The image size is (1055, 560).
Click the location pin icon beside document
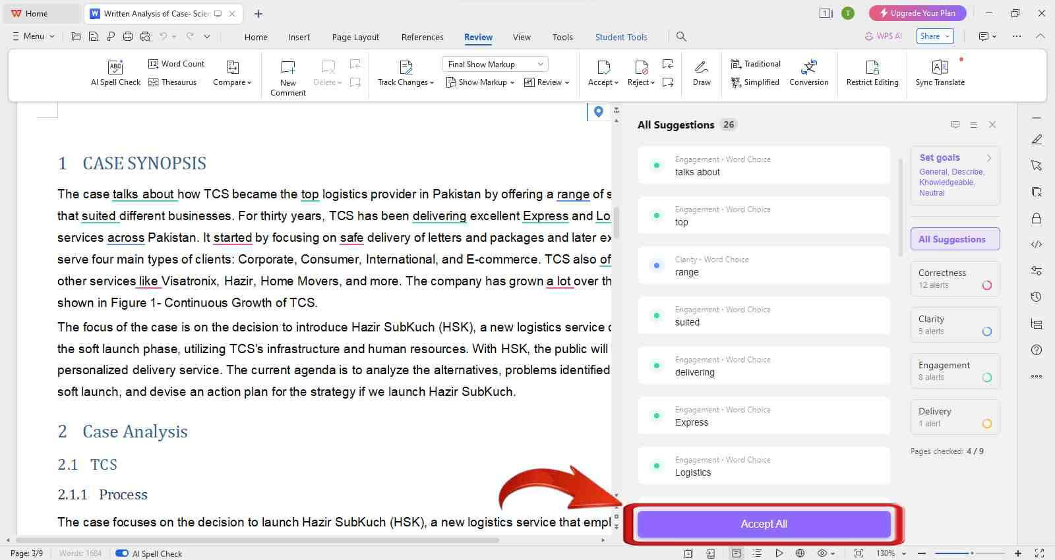(x=599, y=112)
